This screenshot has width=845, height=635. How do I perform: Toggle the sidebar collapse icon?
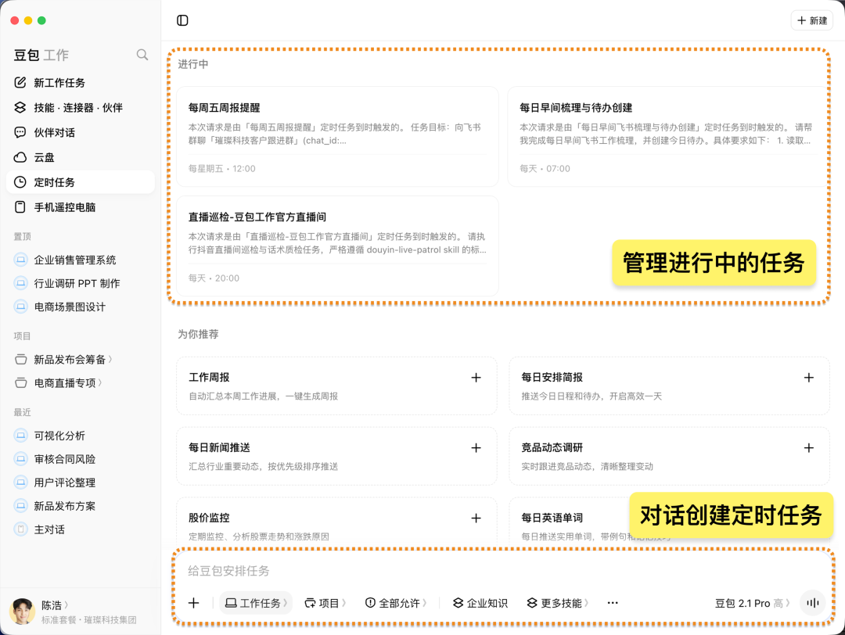click(182, 20)
